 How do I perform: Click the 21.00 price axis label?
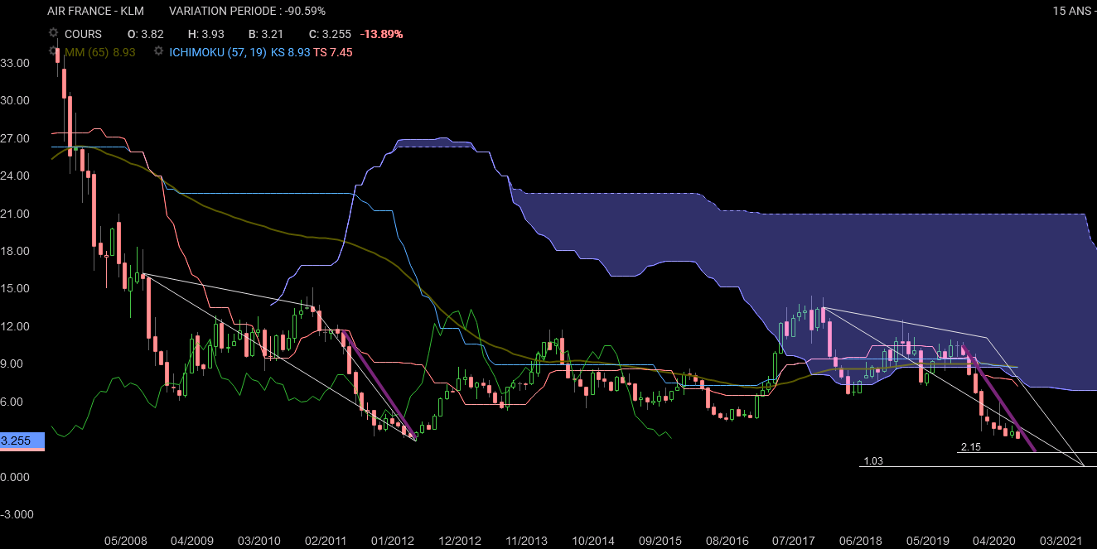click(17, 214)
